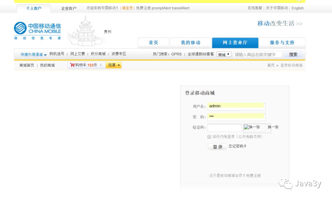Switch to 企业客户 tab
The height and width of the screenshot is (199, 332).
[69, 8]
